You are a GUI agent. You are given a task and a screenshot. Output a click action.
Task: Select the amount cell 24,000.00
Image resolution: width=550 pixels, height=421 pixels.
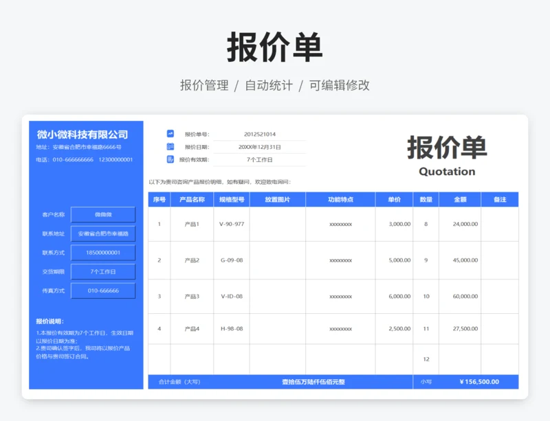point(460,224)
